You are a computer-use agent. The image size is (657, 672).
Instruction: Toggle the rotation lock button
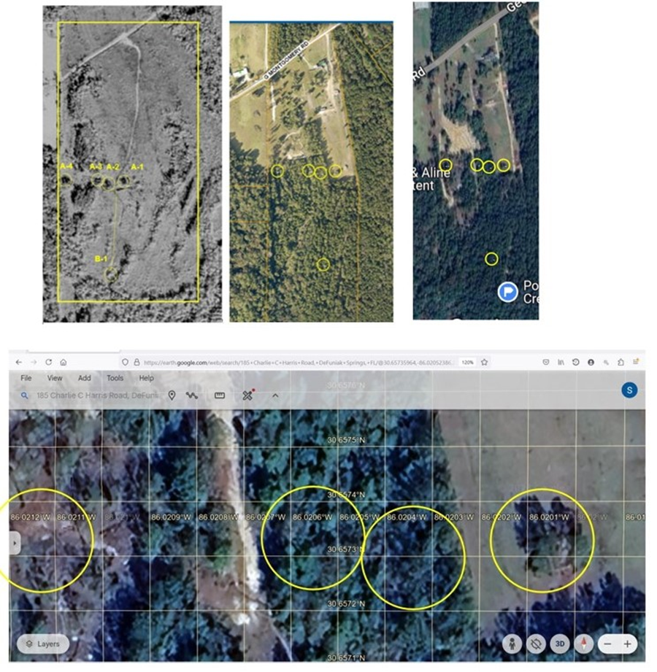(x=536, y=644)
